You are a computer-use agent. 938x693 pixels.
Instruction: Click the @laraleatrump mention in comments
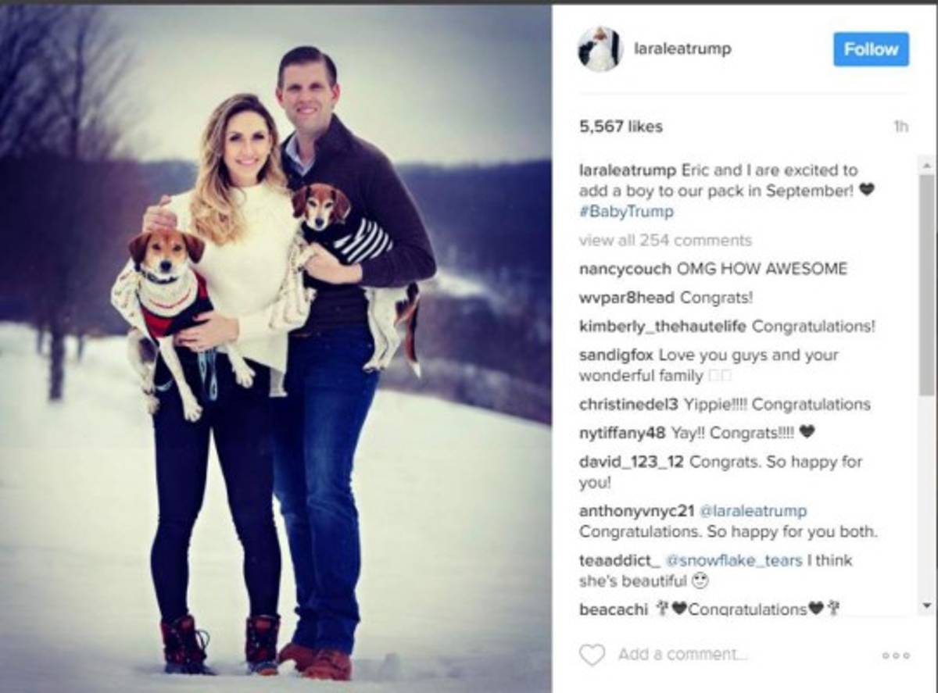click(x=752, y=511)
